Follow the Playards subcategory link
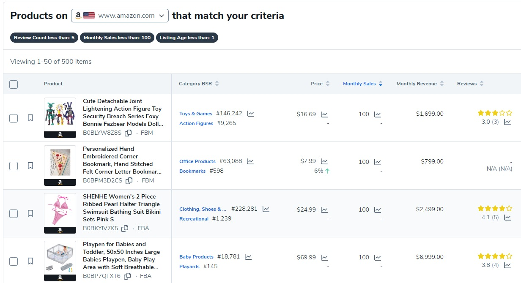The height and width of the screenshot is (283, 521). tap(189, 267)
